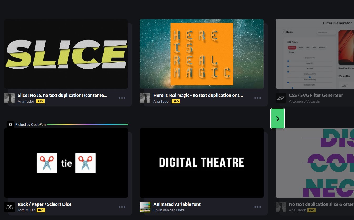Click PRO badge next to Tom Miller

(x=41, y=210)
